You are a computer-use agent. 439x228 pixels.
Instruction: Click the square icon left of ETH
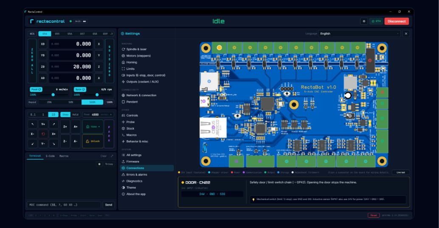click(x=364, y=21)
